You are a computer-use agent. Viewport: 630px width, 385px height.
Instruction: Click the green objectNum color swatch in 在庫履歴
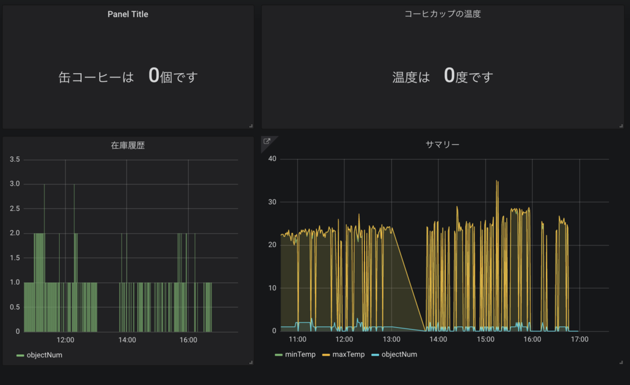click(x=20, y=355)
